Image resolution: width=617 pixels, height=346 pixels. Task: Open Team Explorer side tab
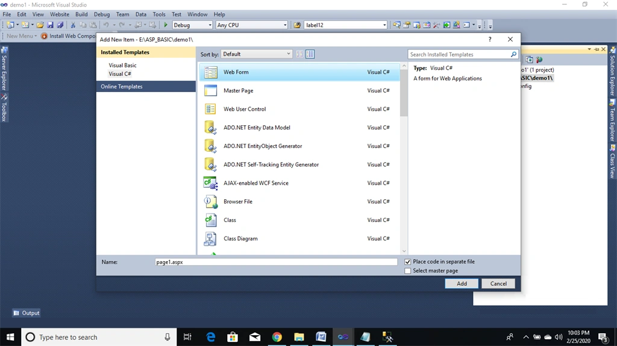coord(613,121)
